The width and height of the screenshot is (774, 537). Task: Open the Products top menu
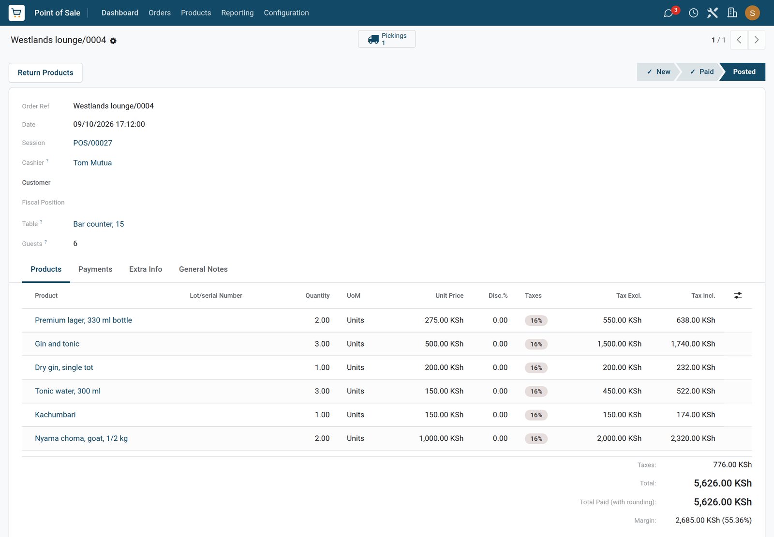196,13
